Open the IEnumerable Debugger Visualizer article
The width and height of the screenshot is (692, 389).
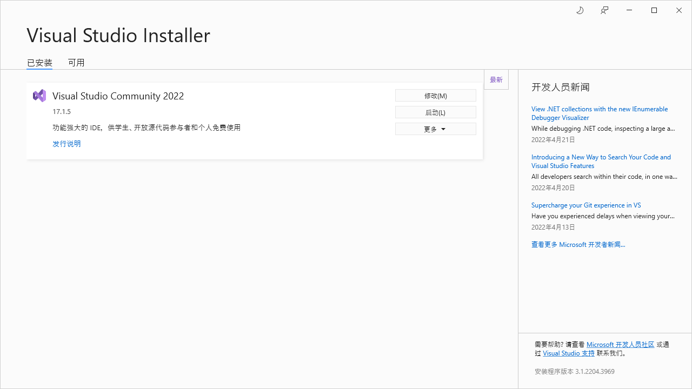600,113
